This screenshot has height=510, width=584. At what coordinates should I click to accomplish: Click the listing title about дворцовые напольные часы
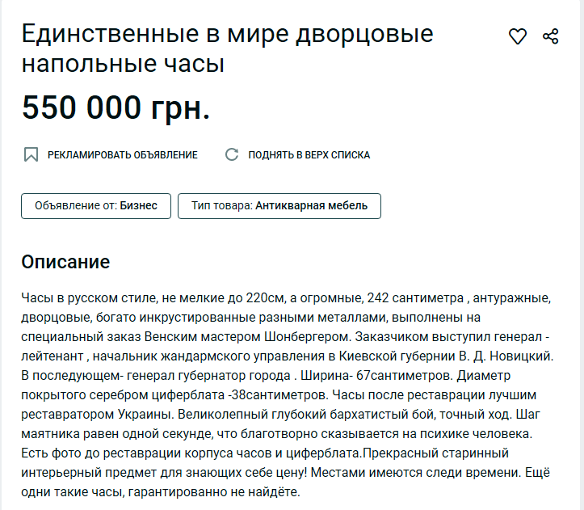point(227,48)
